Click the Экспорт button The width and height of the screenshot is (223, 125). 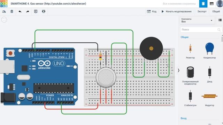202,11
